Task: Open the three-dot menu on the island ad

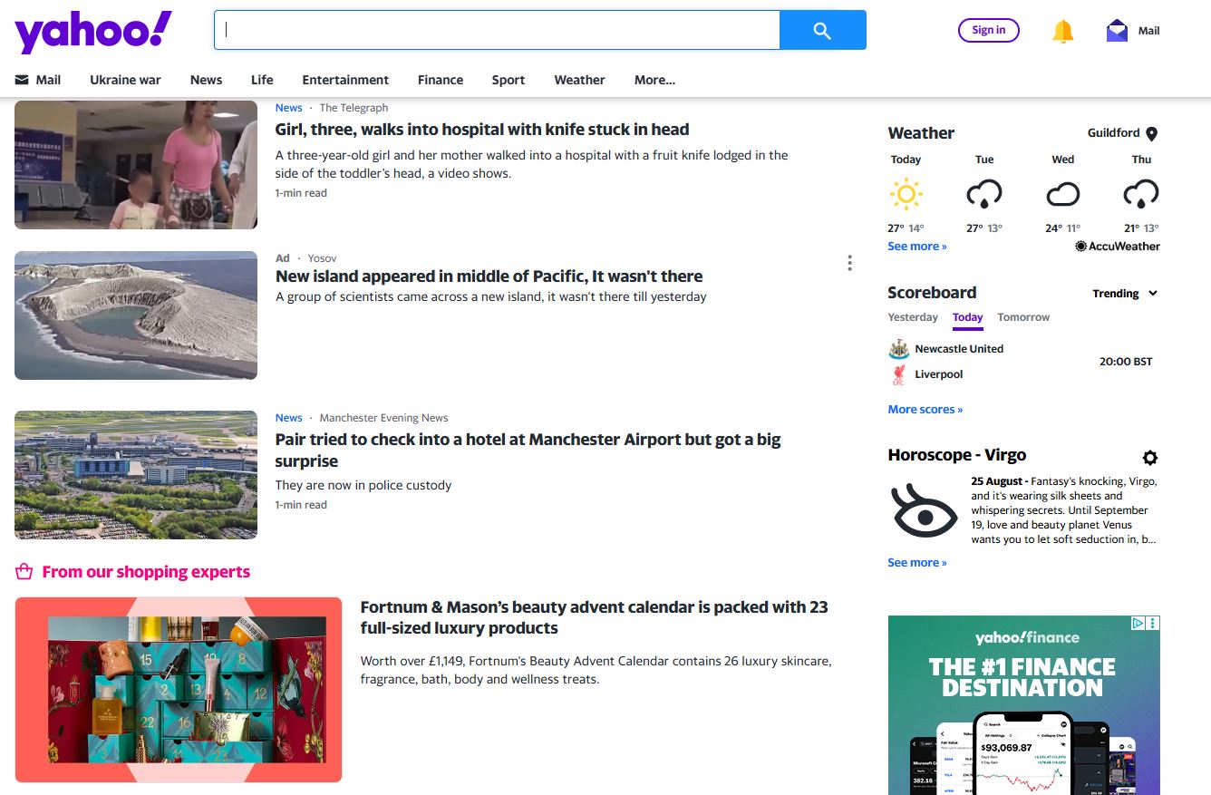Action: click(x=849, y=263)
